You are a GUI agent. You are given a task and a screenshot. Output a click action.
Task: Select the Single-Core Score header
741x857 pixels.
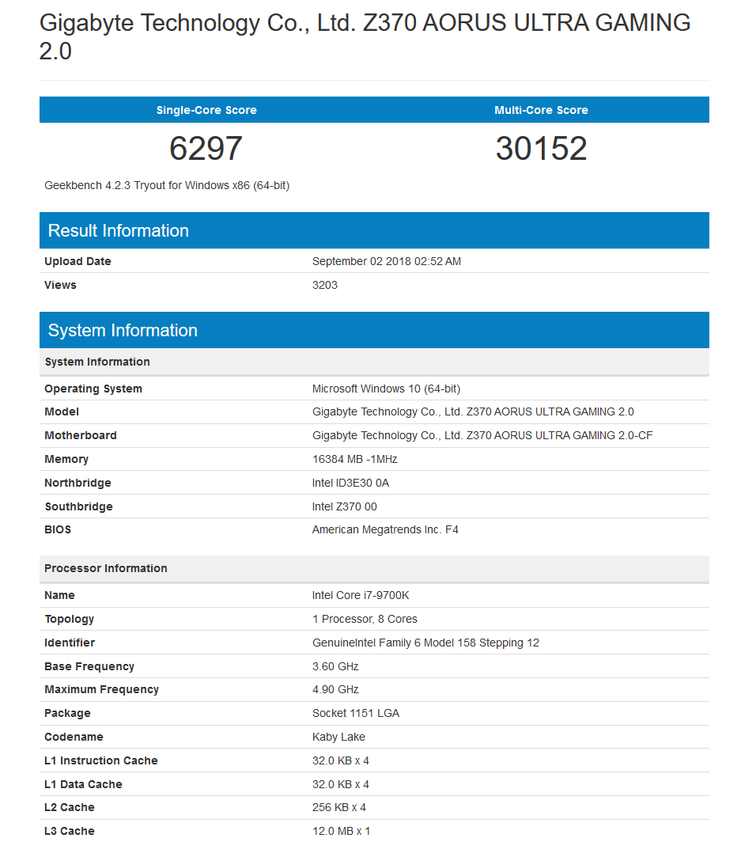pyautogui.click(x=206, y=110)
